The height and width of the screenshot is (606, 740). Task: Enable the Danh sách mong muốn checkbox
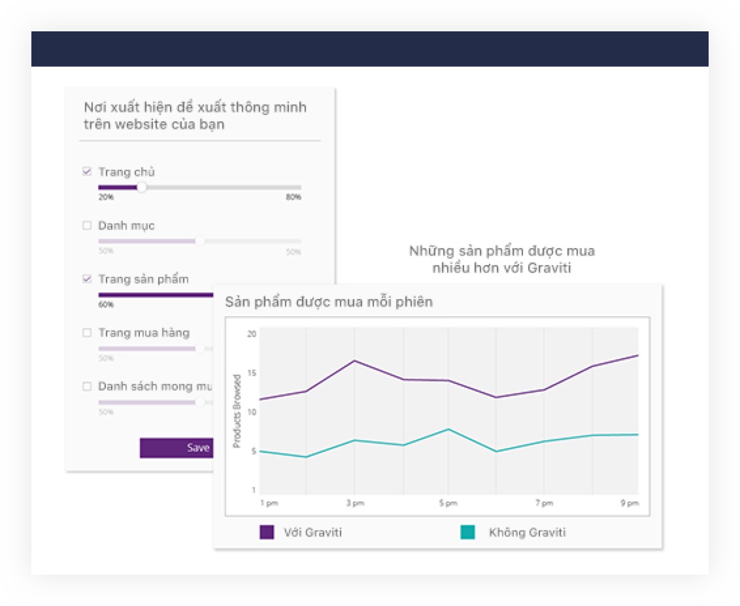click(x=87, y=387)
